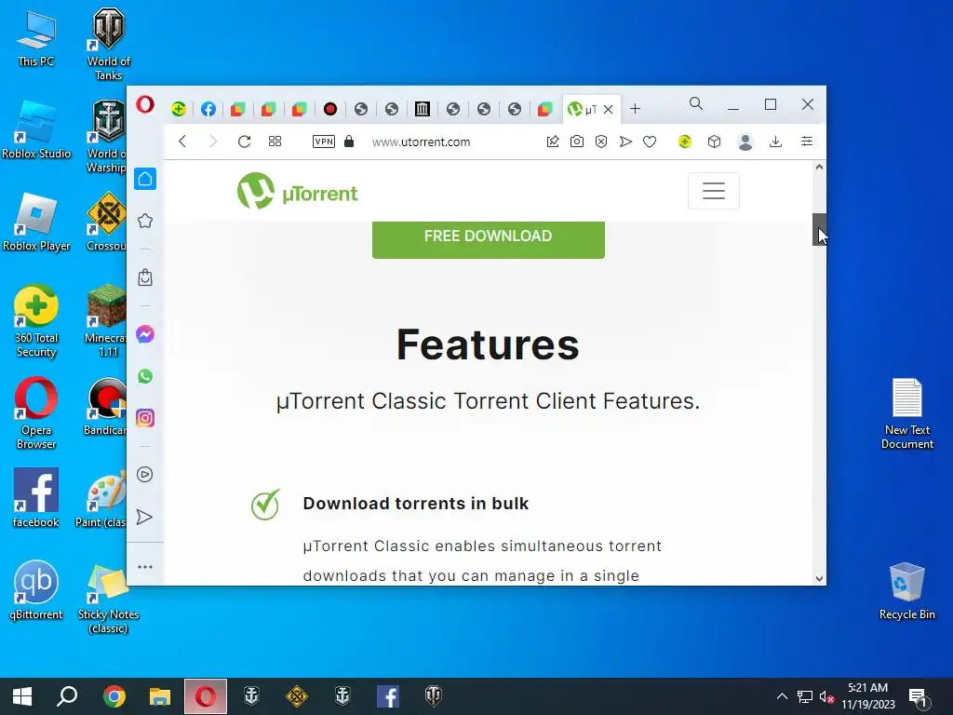This screenshot has width=953, height=715.
Task: Click the page scroll-up arrow
Action: [x=819, y=168]
